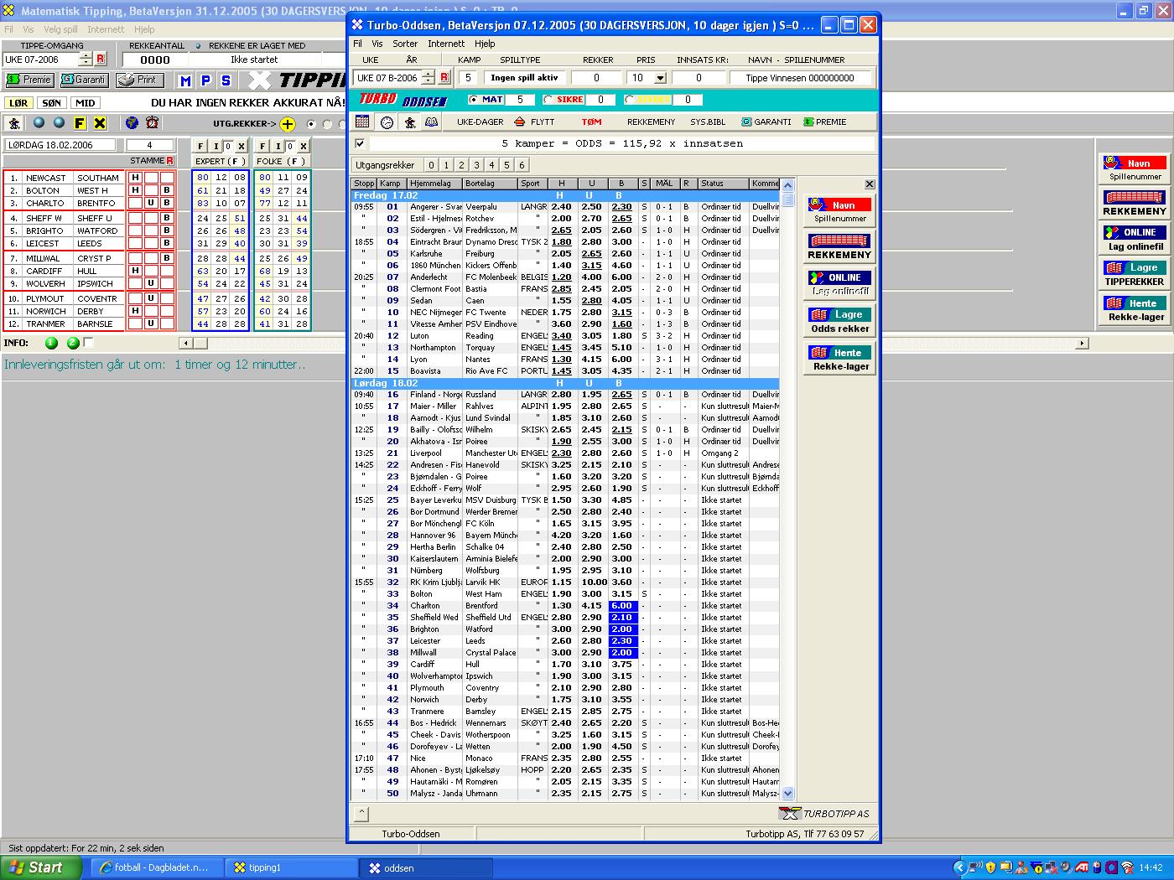1174x880 pixels.
Task: Step the UKE 07 B-2006 week spinner
Action: coord(428,78)
